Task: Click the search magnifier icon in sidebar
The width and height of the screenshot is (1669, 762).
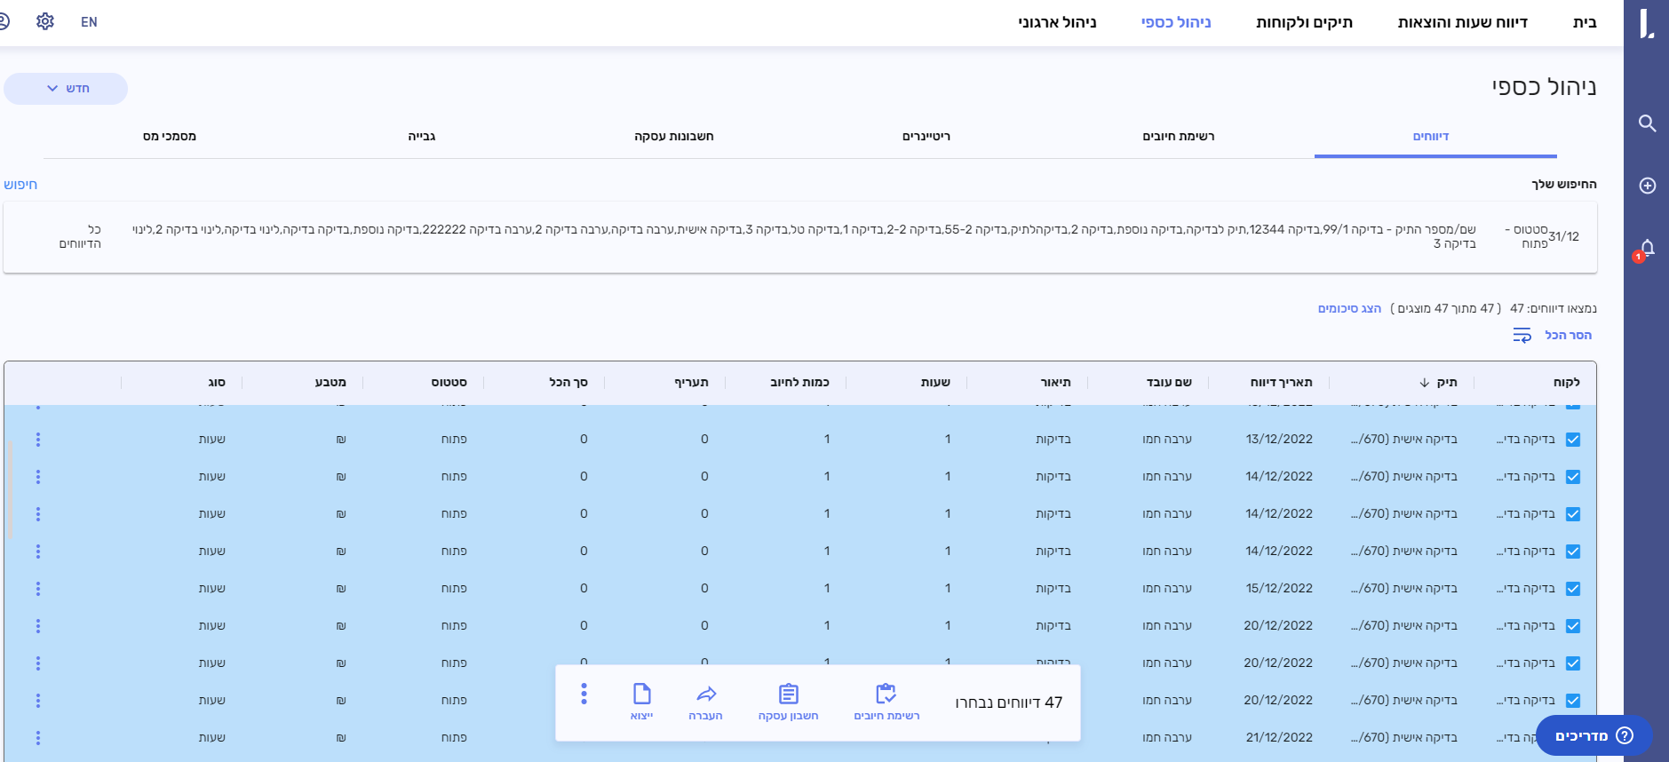Action: pyautogui.click(x=1647, y=123)
